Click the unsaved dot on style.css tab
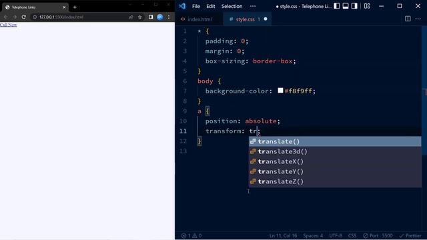Viewport: 427px width, 240px height. click(x=266, y=19)
